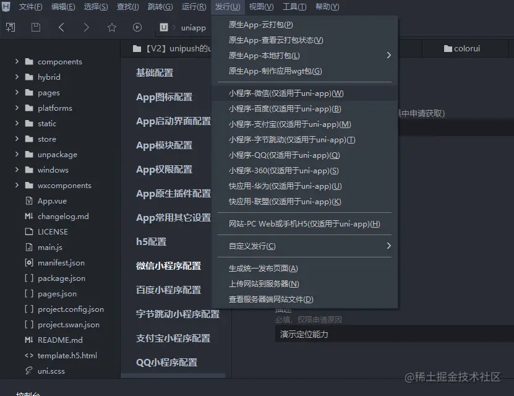The image size is (514, 396).
Task: Expand the wxcomponents folder chevron
Action: click(x=17, y=185)
